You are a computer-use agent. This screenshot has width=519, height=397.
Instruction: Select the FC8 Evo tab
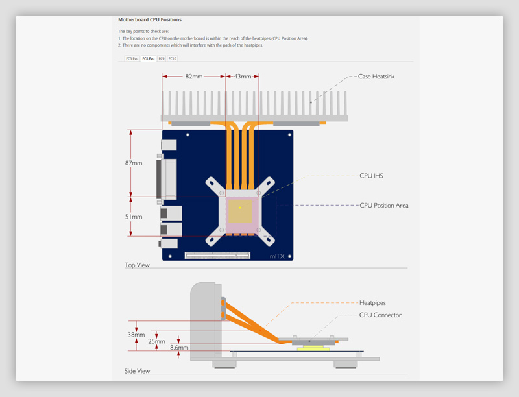coord(149,58)
